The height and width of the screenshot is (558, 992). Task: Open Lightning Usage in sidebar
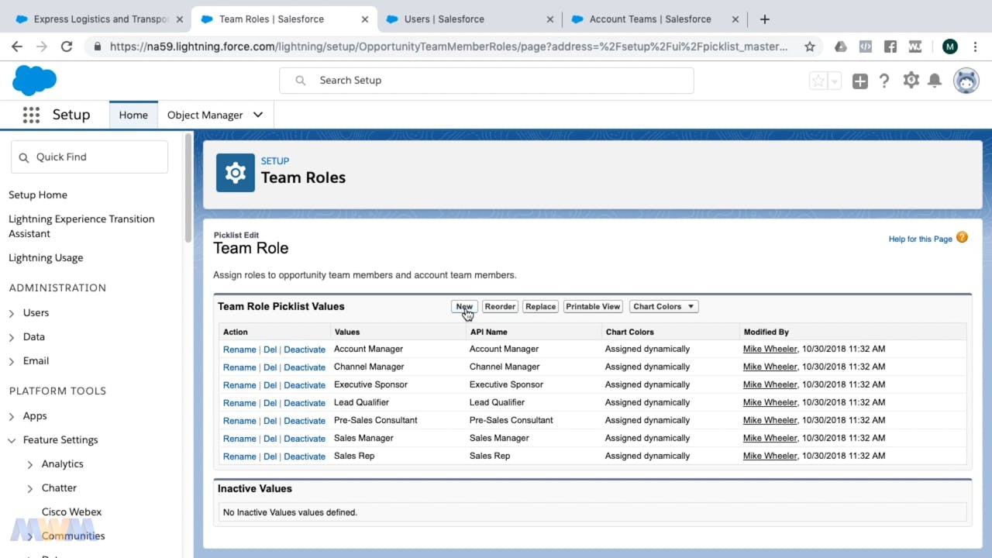(x=46, y=257)
